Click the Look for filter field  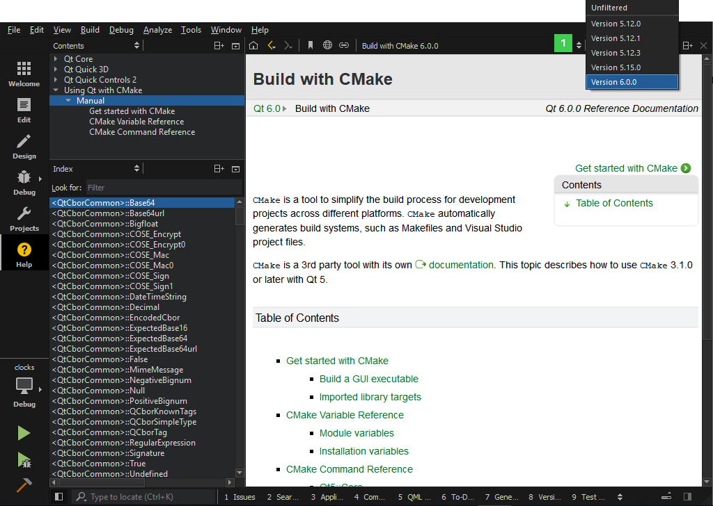[163, 188]
